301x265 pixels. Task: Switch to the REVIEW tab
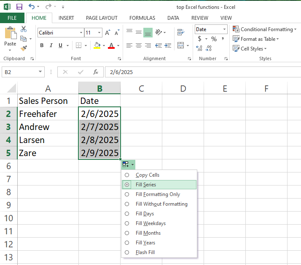coord(200,18)
